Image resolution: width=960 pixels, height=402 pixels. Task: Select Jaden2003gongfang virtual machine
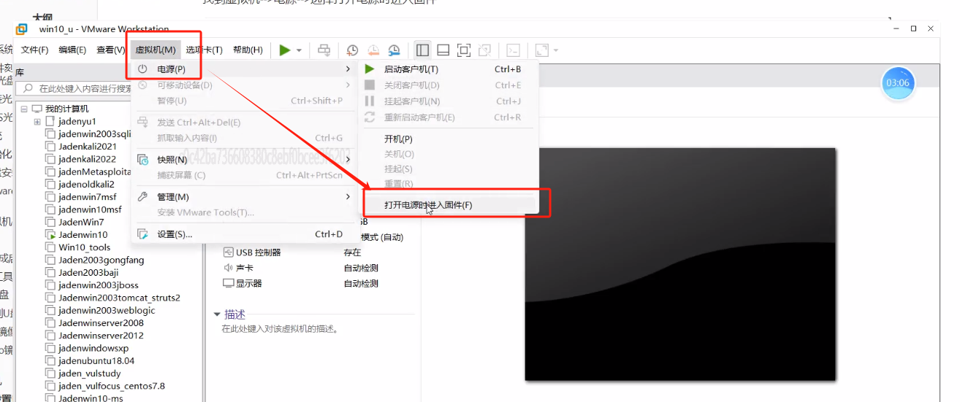(101, 260)
